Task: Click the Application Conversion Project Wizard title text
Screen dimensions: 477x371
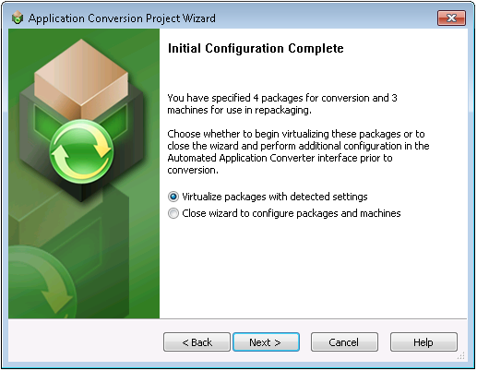Action: 122,18
